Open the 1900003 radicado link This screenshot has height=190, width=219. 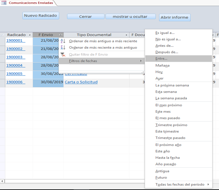[14, 57]
